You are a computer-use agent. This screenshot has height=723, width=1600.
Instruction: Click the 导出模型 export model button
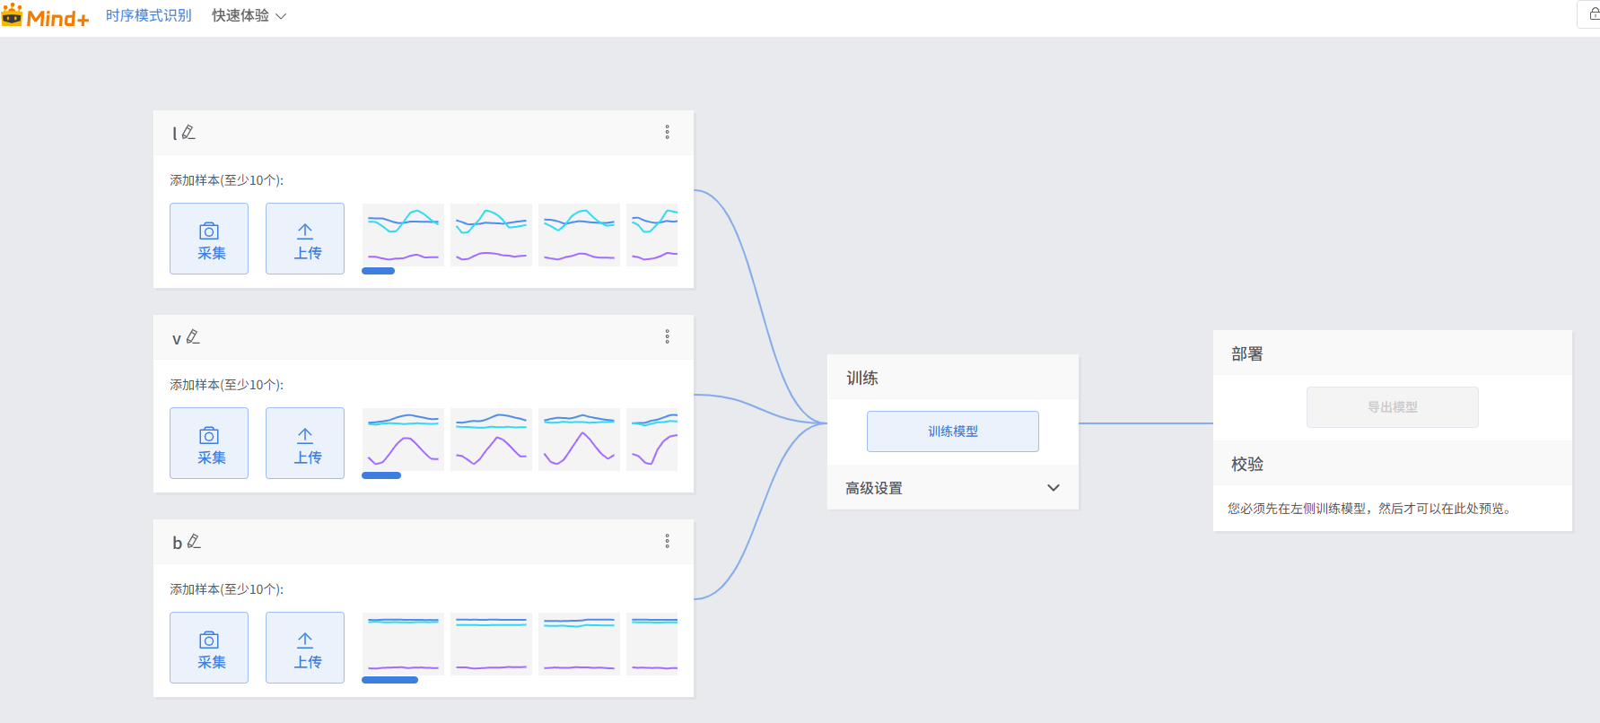tap(1392, 407)
